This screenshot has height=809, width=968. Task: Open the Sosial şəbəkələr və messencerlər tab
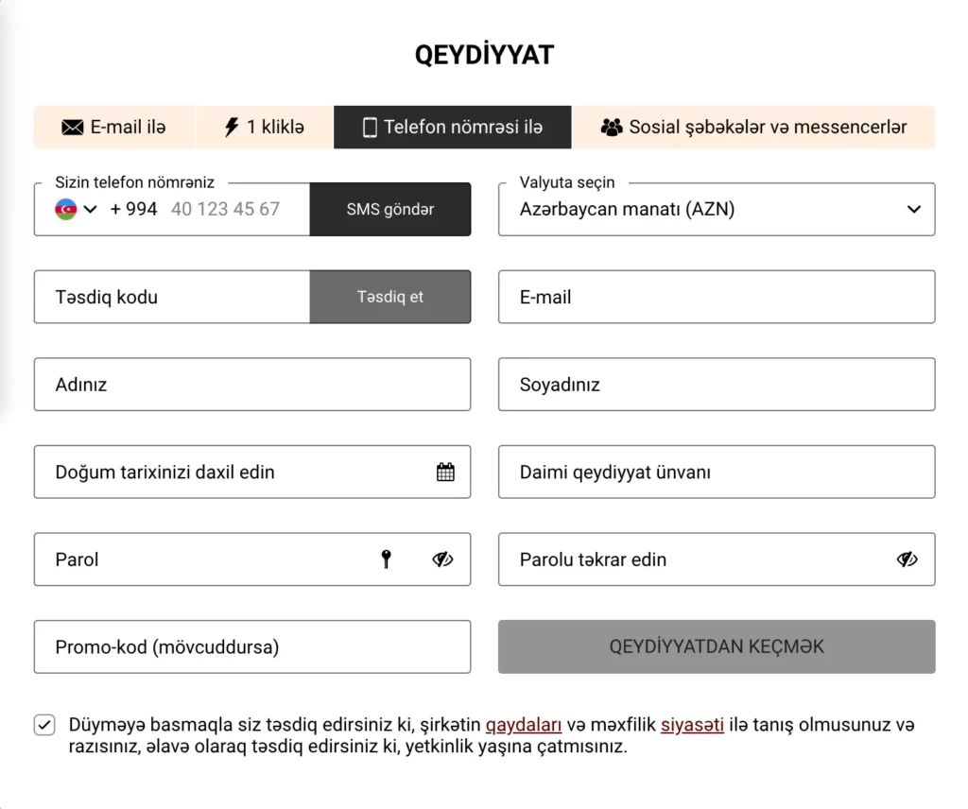(754, 126)
